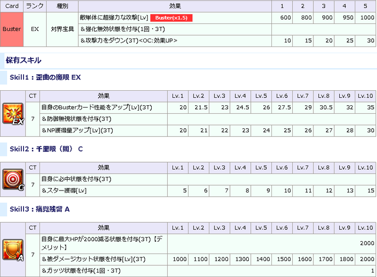Click 自身に必中状態を付与(3T) row
The width and height of the screenshot is (377, 277).
pyautogui.click(x=104, y=179)
